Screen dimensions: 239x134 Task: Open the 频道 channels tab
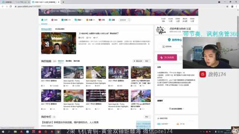click(78, 20)
